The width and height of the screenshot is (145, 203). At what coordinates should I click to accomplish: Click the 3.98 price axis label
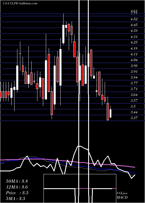pyautogui.click(x=134, y=66)
